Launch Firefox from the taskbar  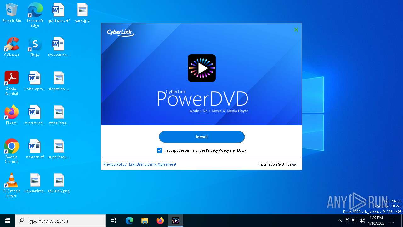click(x=160, y=221)
